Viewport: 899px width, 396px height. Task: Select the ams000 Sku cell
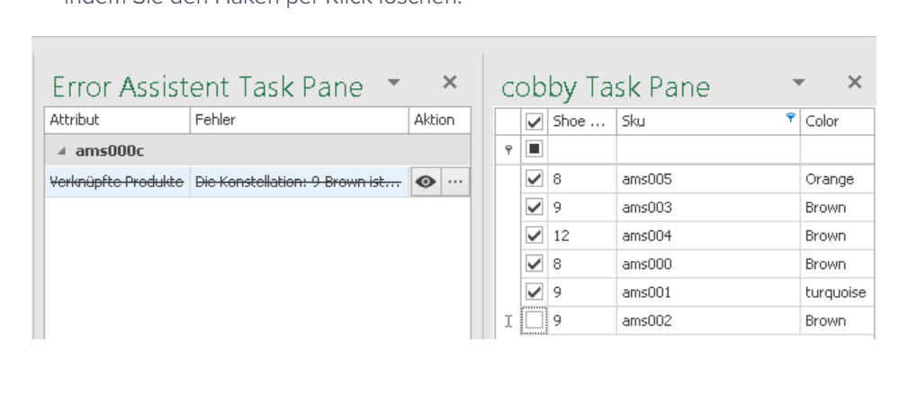coord(708,264)
